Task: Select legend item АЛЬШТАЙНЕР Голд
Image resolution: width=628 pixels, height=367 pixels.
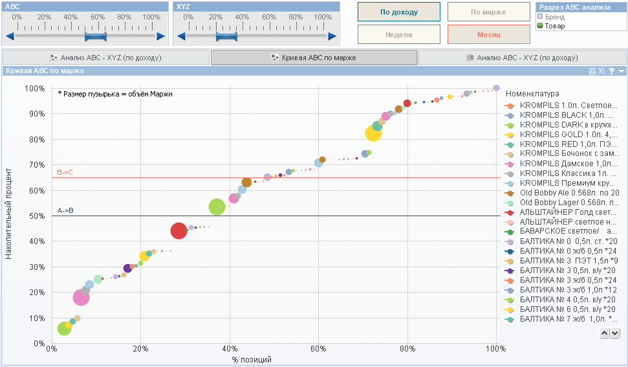Action: [x=561, y=212]
